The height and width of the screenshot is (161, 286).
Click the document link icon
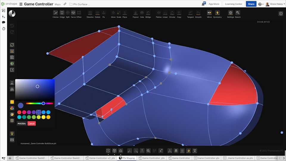(65, 4)
